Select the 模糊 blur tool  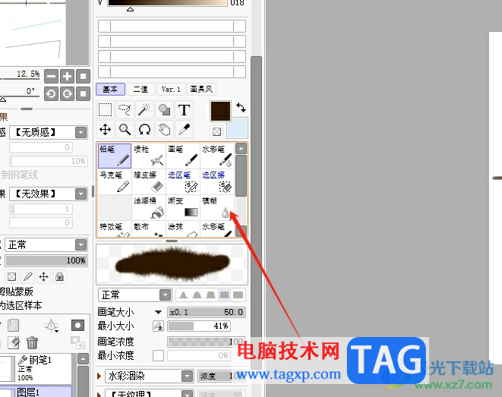pos(217,207)
